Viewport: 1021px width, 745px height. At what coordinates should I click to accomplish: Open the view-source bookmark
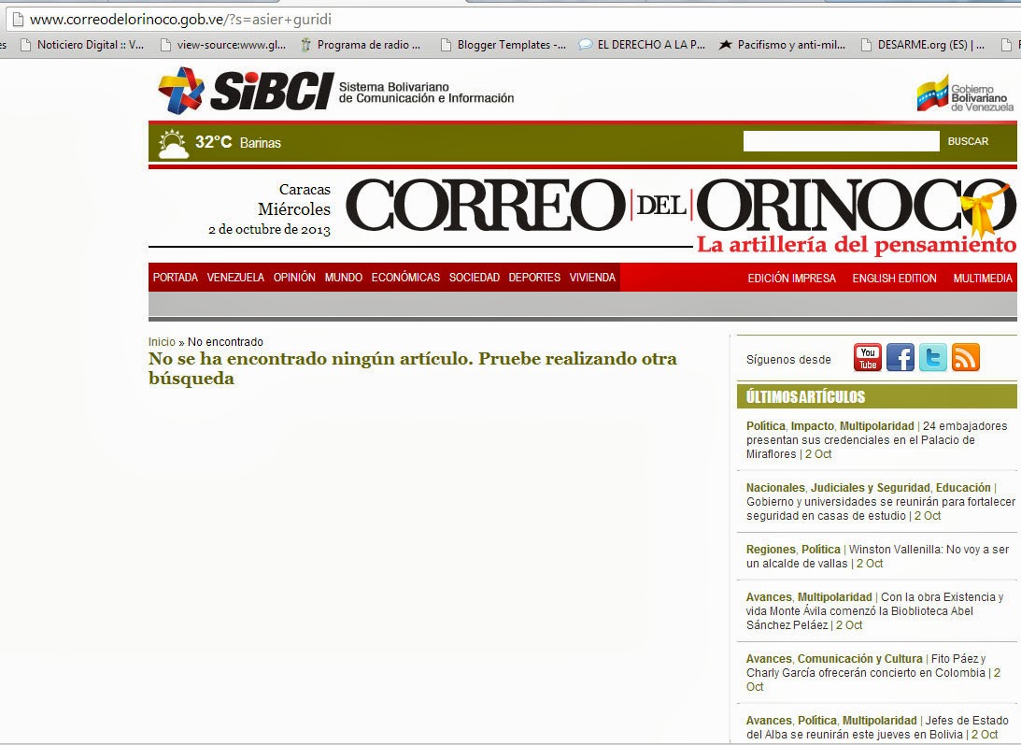(222, 45)
